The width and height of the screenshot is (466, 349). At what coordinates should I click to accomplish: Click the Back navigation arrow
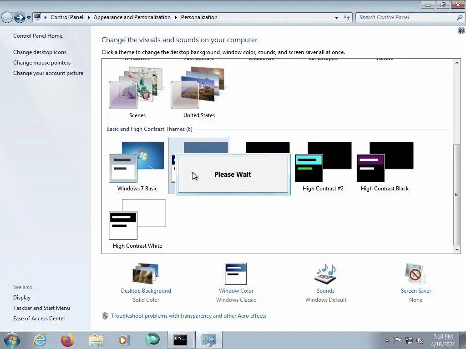tap(7, 18)
